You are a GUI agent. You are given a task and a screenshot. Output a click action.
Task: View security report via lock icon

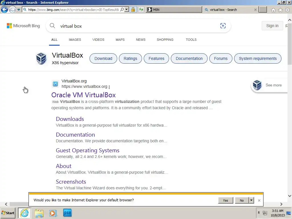[x=133, y=9]
